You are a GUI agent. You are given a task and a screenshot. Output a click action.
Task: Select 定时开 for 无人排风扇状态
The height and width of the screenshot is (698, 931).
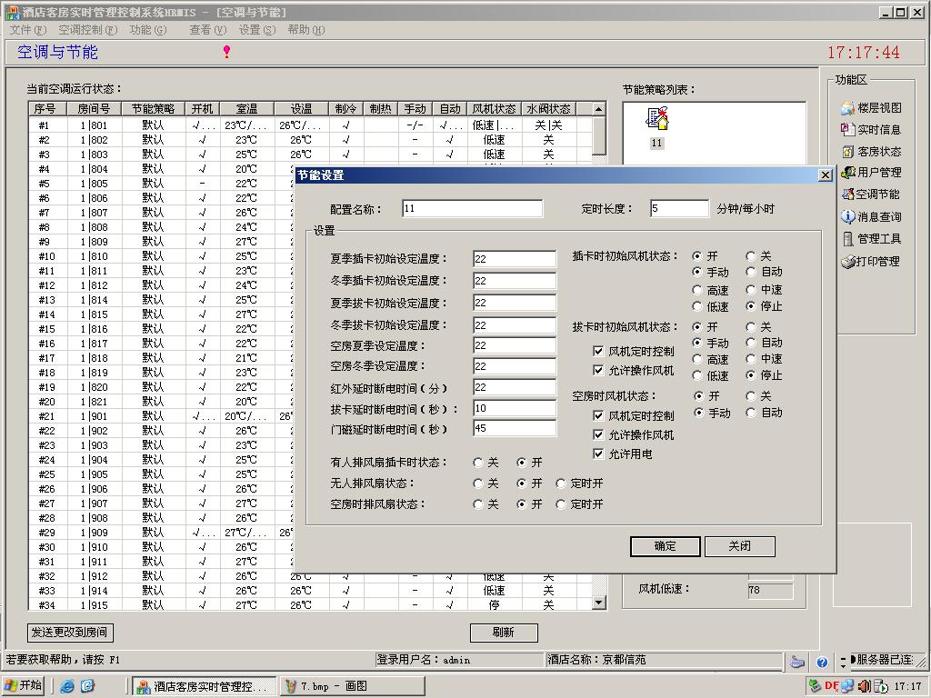[x=562, y=484]
